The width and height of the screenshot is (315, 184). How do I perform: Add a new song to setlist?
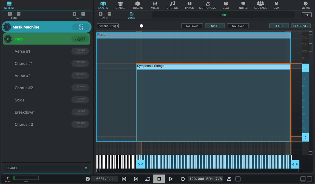[10, 14]
